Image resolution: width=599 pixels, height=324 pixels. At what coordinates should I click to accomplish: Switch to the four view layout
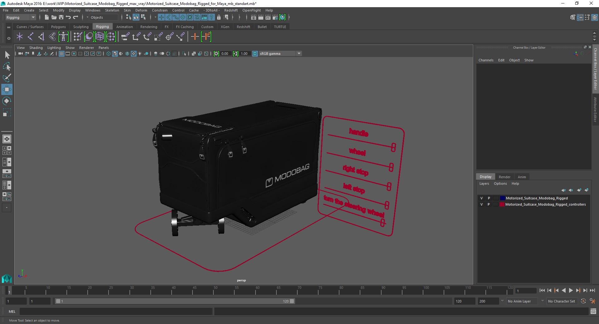pyautogui.click(x=7, y=150)
